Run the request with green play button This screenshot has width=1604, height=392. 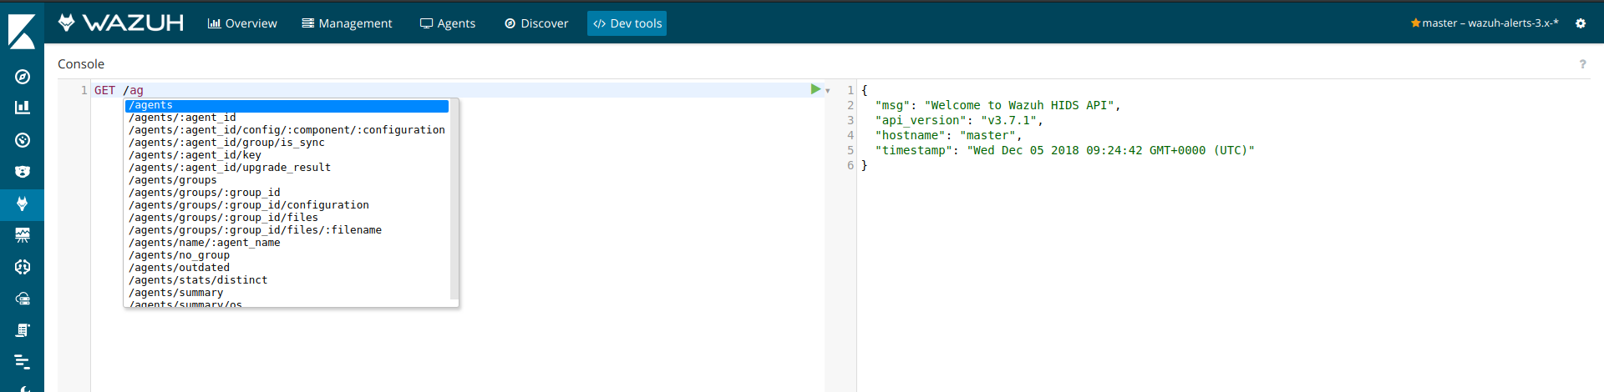[x=815, y=89]
